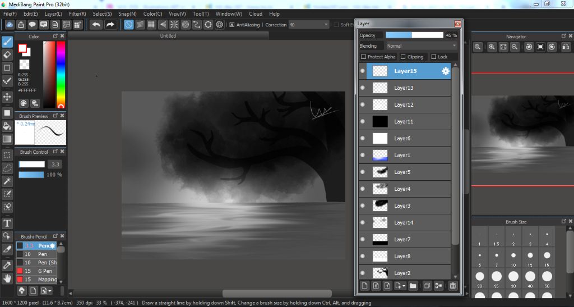Open File menu
Viewport: 574px width, 307px height.
[x=10, y=14]
